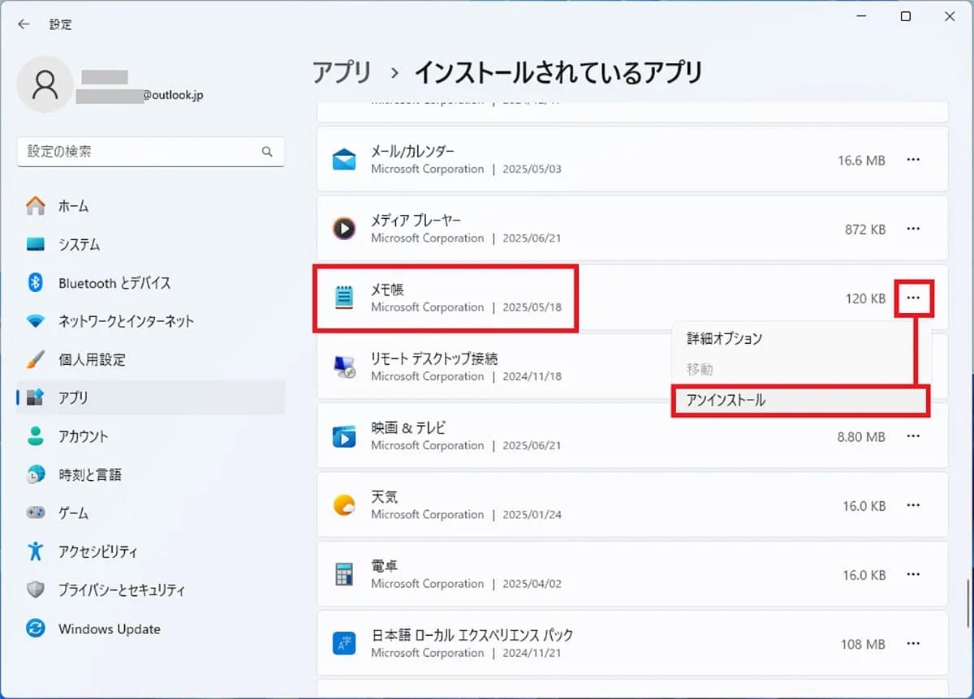Screen dimensions: 974x699
Task: Click the Japanese Local Experience Pack icon
Action: pyautogui.click(x=344, y=643)
